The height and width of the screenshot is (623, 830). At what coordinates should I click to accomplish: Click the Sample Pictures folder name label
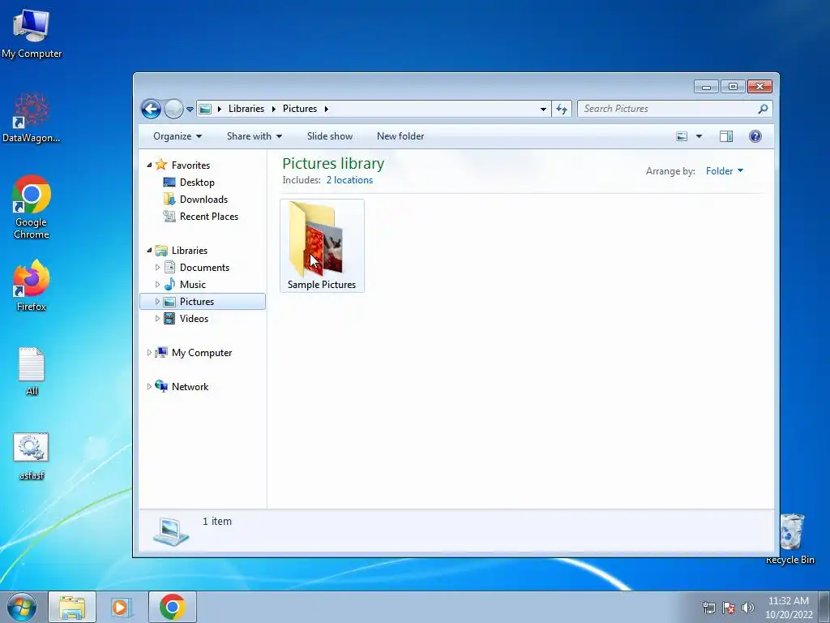322,285
